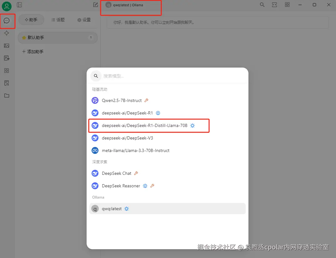The height and width of the screenshot is (258, 336).
Task: Open the user avatar profile
Action: point(7,6)
